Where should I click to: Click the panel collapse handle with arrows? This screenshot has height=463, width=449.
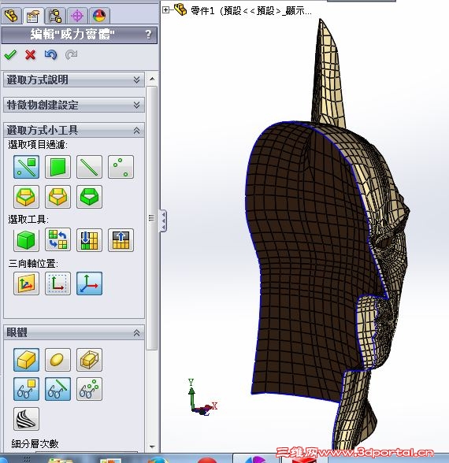pyautogui.click(x=163, y=220)
